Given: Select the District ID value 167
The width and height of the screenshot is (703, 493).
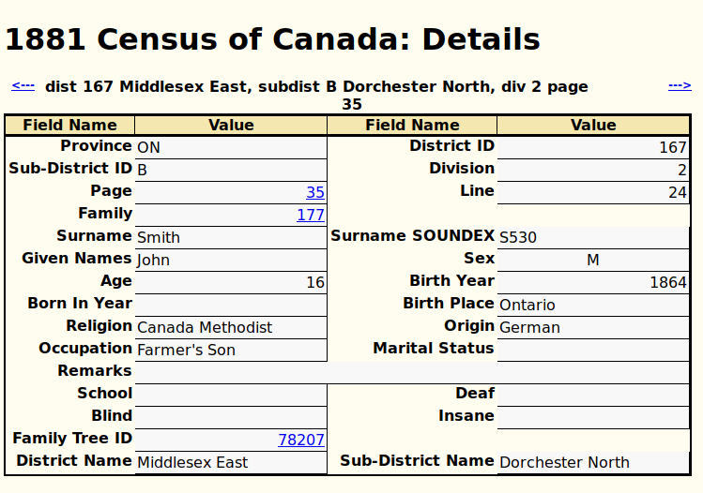Looking at the screenshot, I should (673, 147).
